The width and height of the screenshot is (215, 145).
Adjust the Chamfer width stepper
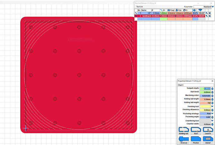click(x=213, y=124)
